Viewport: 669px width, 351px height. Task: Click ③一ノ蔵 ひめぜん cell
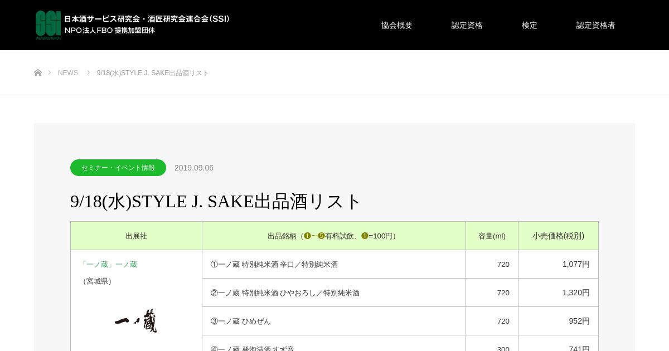[334, 321]
